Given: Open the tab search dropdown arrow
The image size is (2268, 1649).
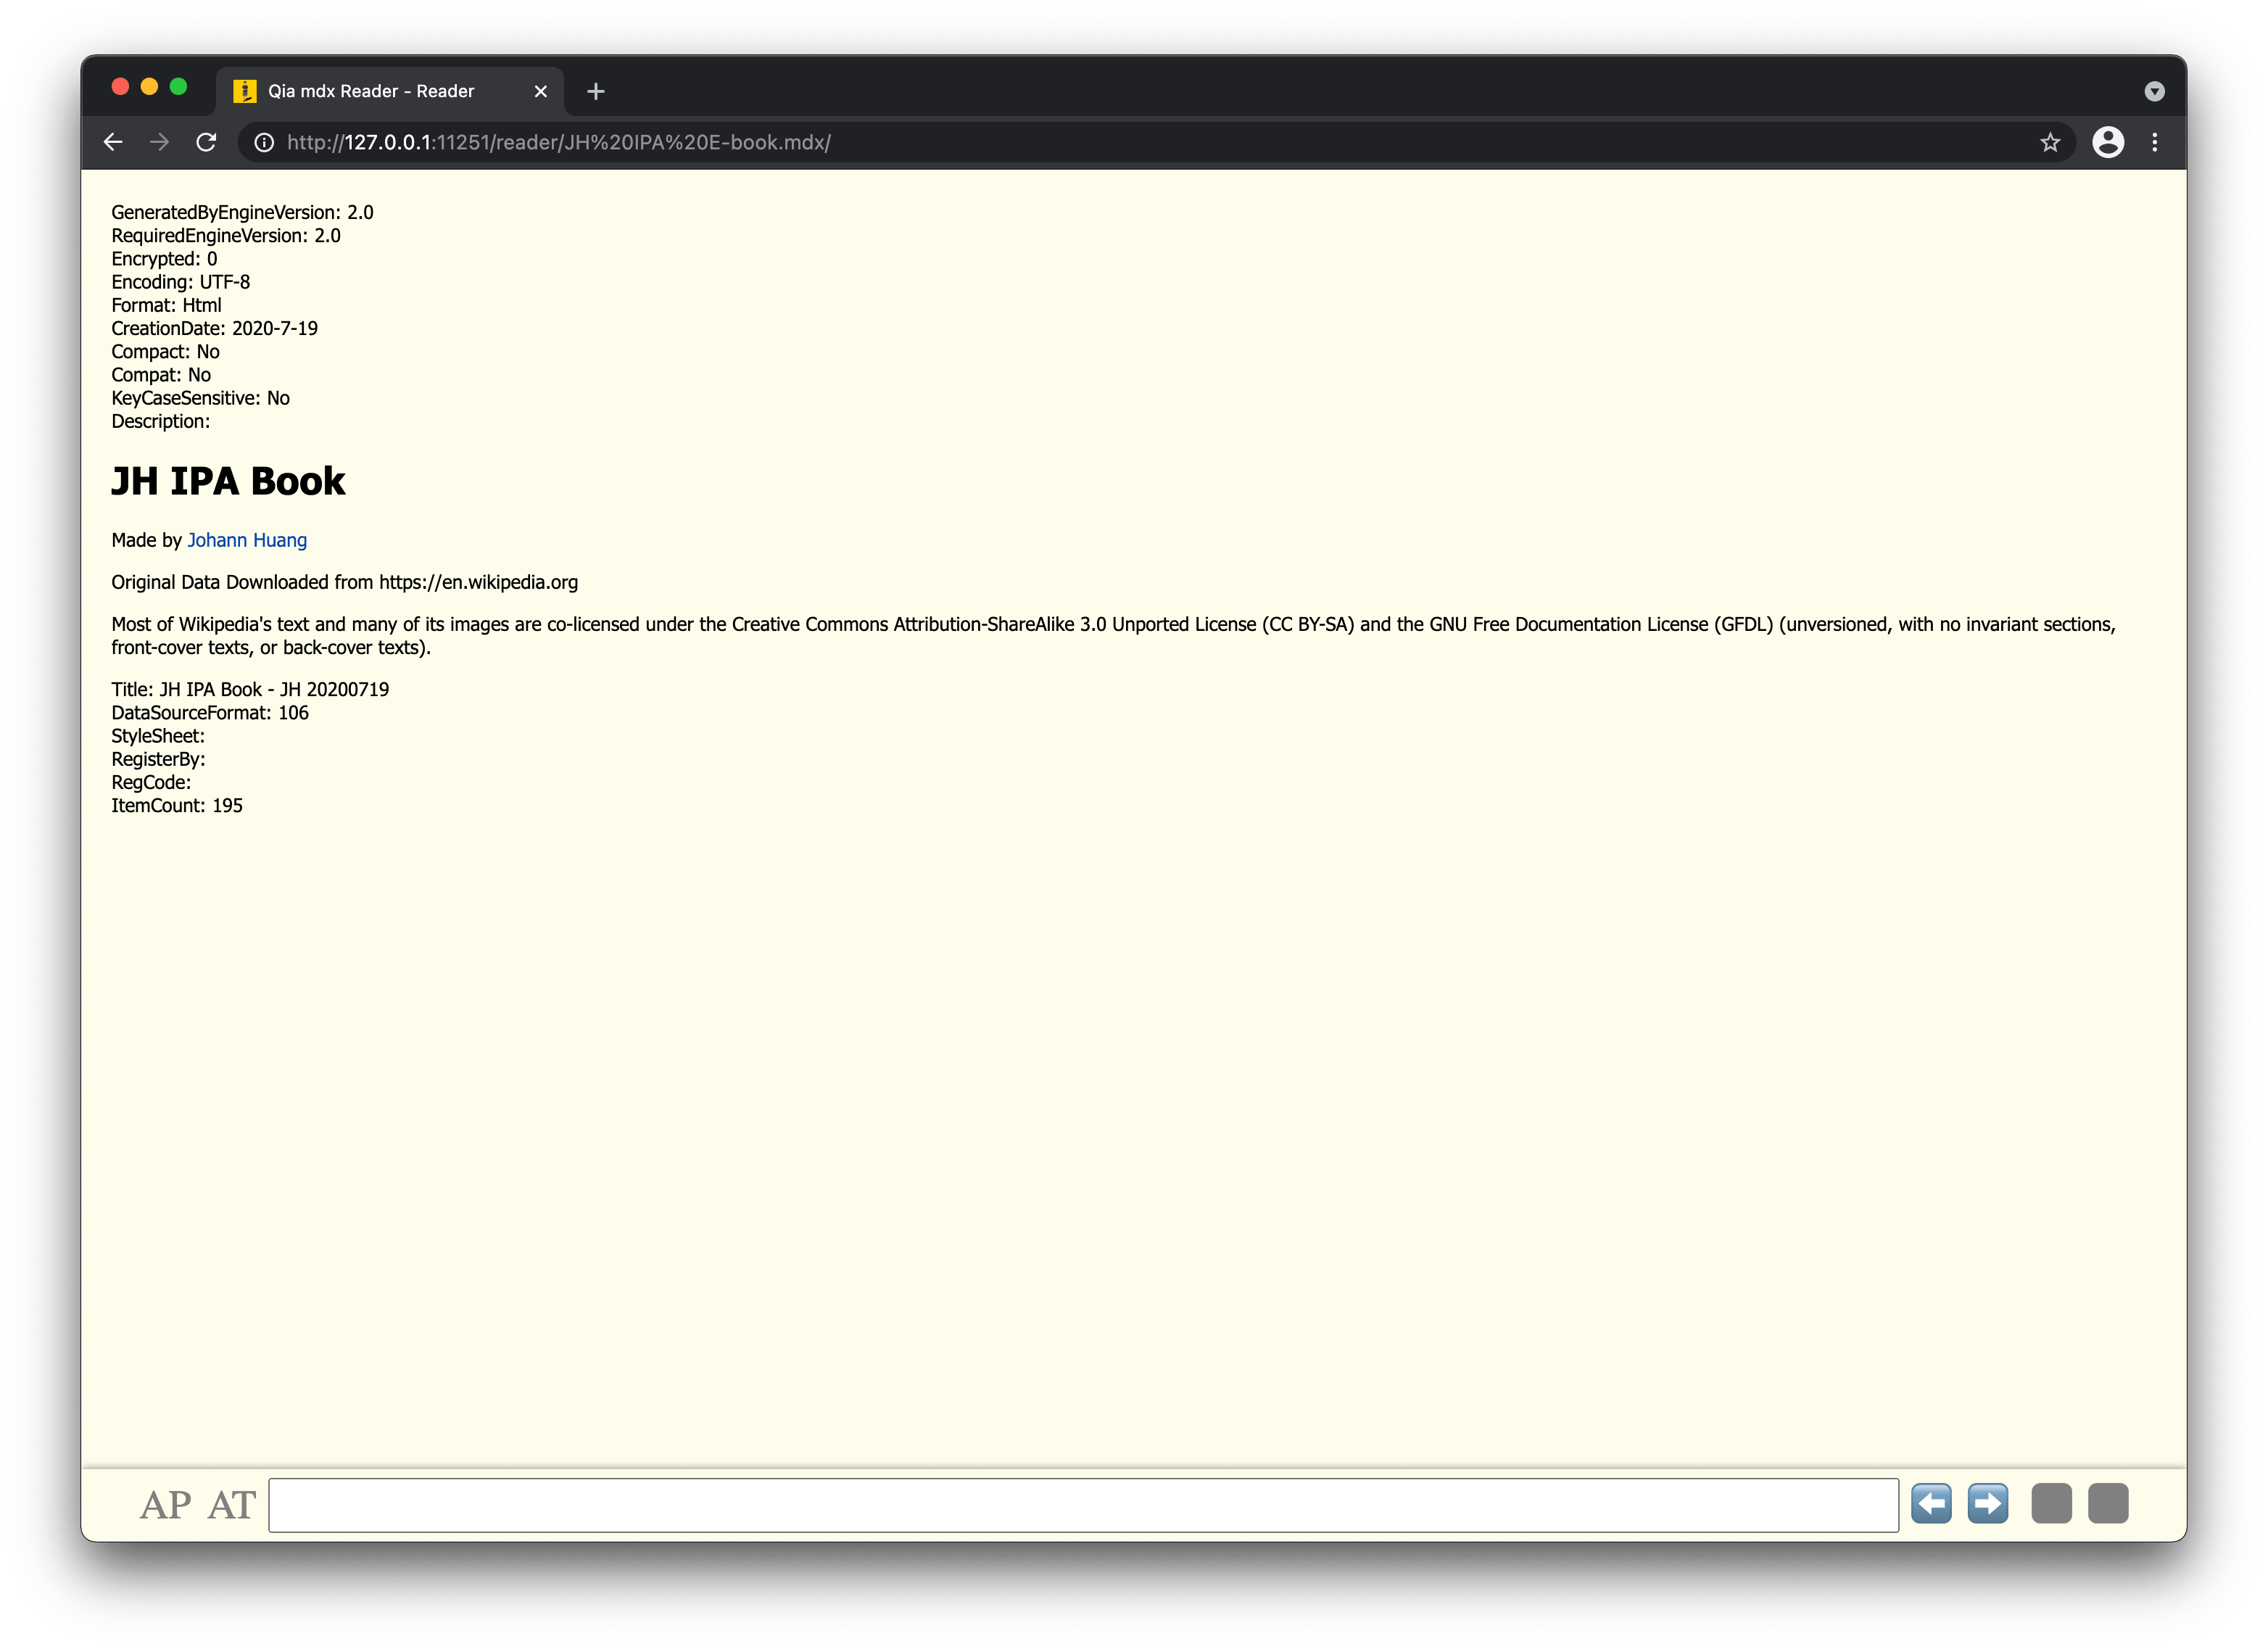Looking at the screenshot, I should coord(2154,91).
